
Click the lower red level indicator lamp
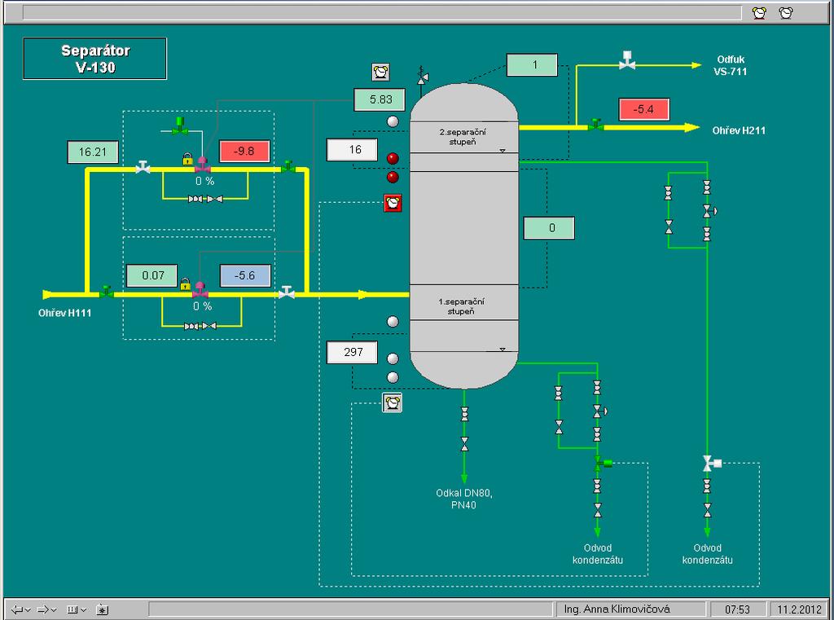point(393,178)
